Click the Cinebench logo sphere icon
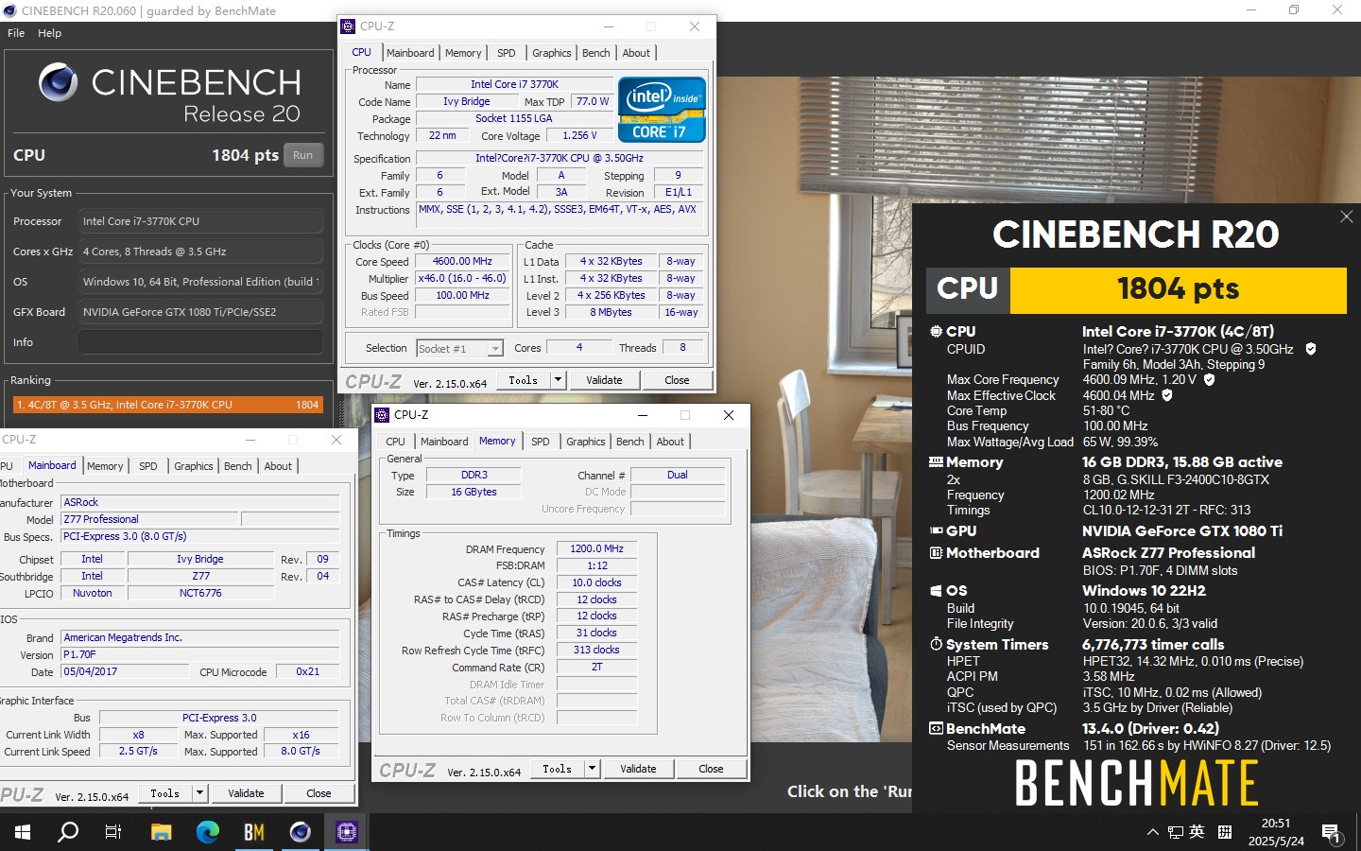This screenshot has height=851, width=1361. point(58,83)
